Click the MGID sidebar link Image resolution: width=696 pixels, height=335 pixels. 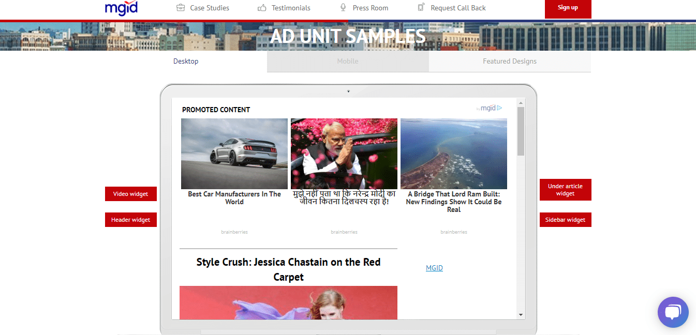[x=434, y=268]
